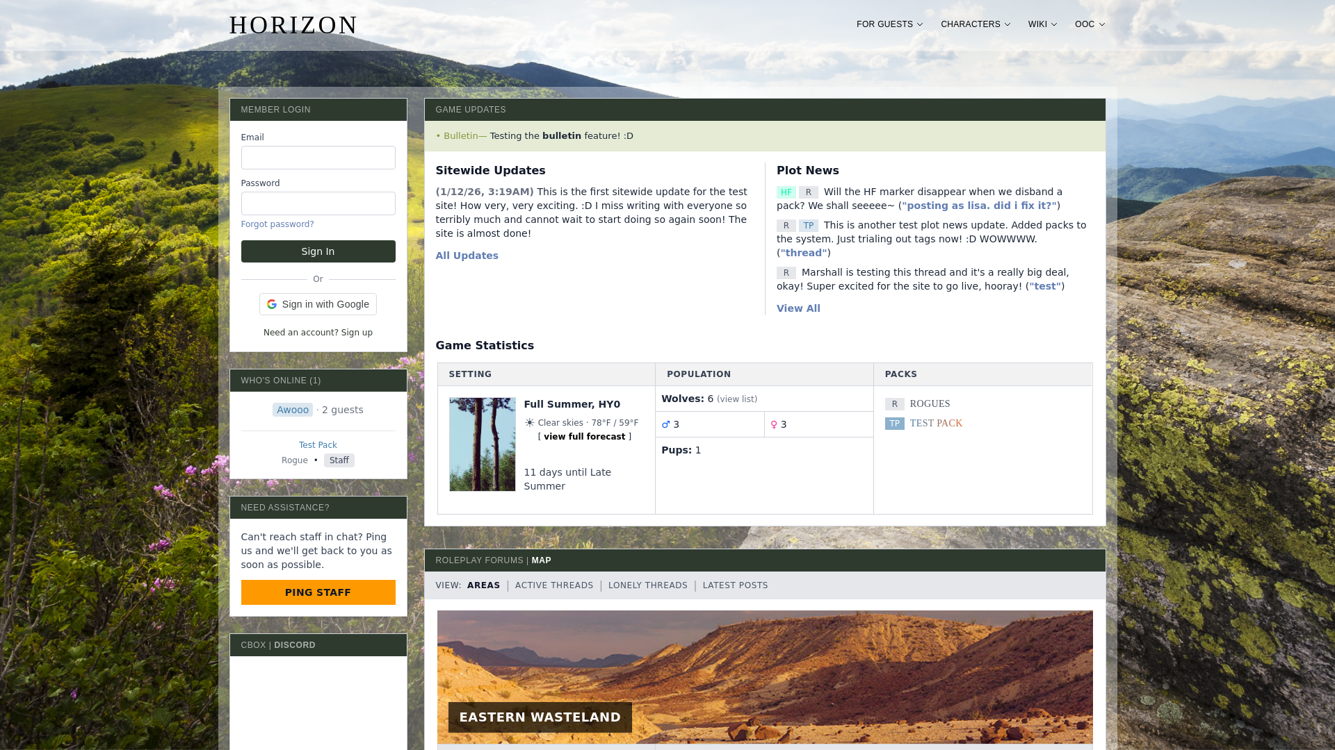
Task: Open the Eastern Wasteland area banner
Action: pyautogui.click(x=765, y=677)
